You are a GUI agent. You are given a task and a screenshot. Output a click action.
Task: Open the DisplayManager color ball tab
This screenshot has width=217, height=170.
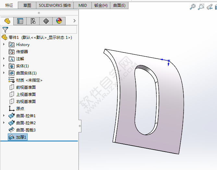[x=59, y=21]
